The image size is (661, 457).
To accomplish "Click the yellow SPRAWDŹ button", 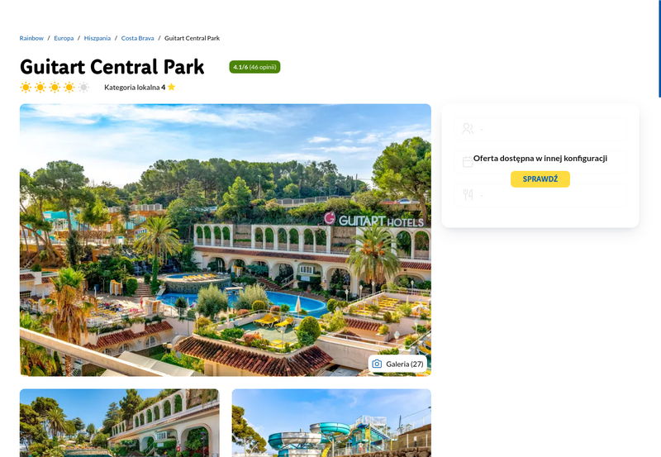I will coord(540,179).
